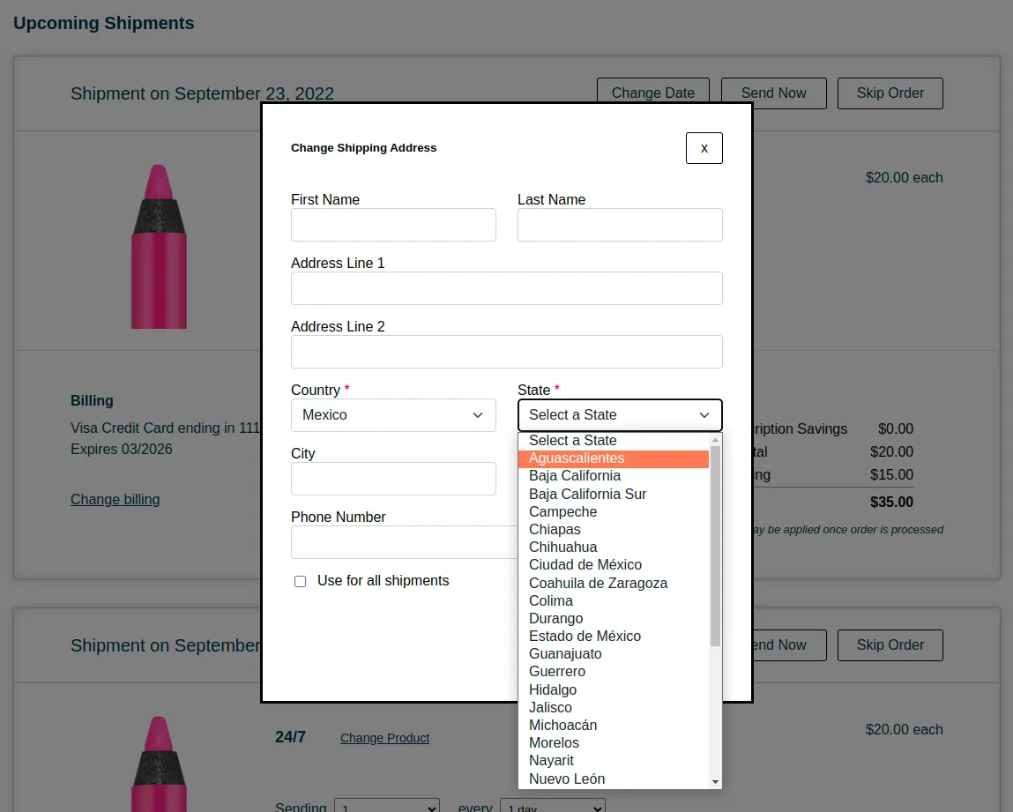Image resolution: width=1013 pixels, height=812 pixels.
Task: Open the Change Product link
Action: 384,738
